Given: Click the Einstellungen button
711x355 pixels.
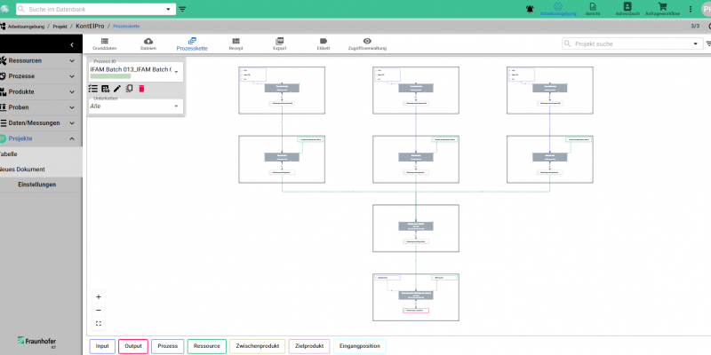Looking at the screenshot, I should (36, 185).
